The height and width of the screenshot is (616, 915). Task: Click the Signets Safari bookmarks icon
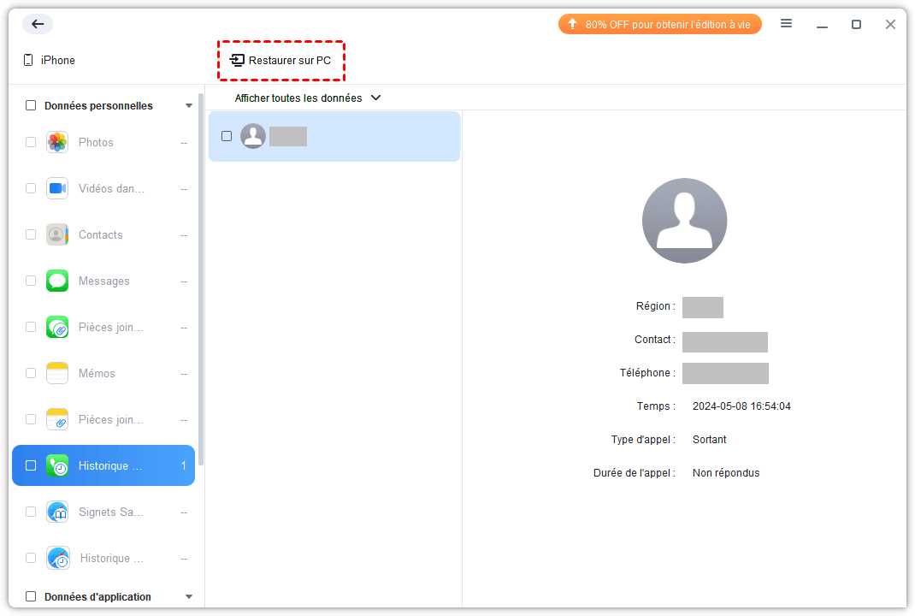pyautogui.click(x=57, y=512)
